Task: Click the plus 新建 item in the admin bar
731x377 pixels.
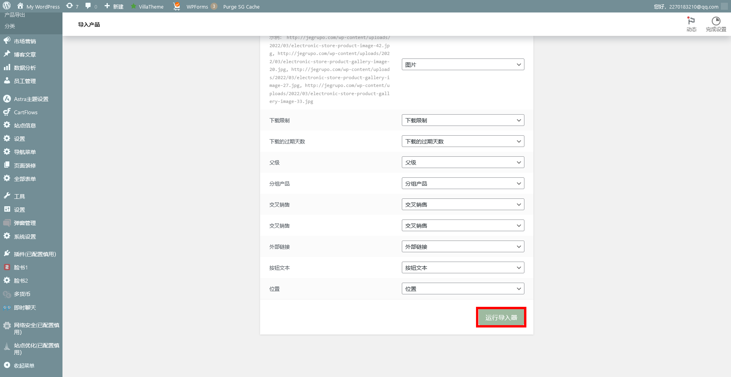Action: [114, 7]
